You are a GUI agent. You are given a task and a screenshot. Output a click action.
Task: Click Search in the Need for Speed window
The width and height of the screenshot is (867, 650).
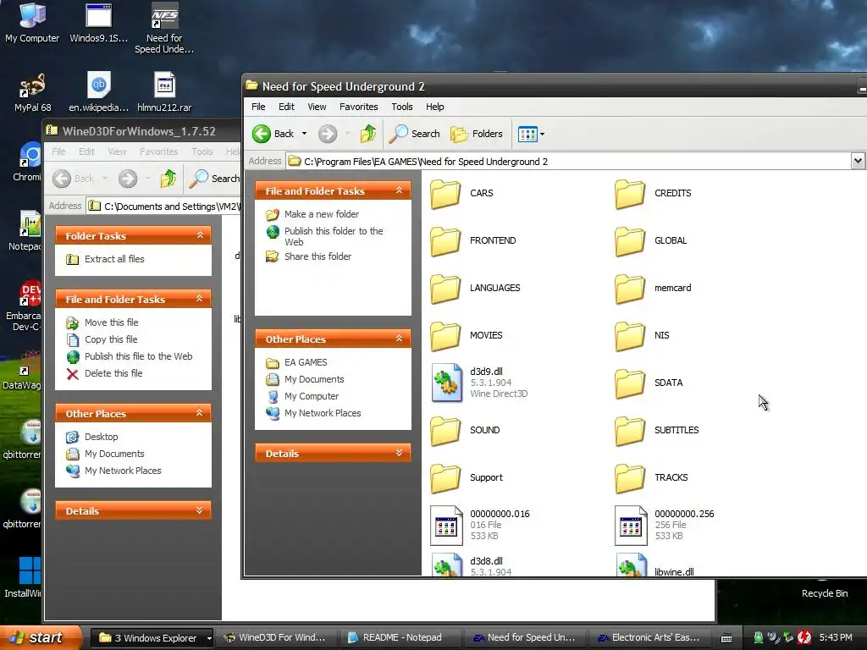tap(415, 134)
